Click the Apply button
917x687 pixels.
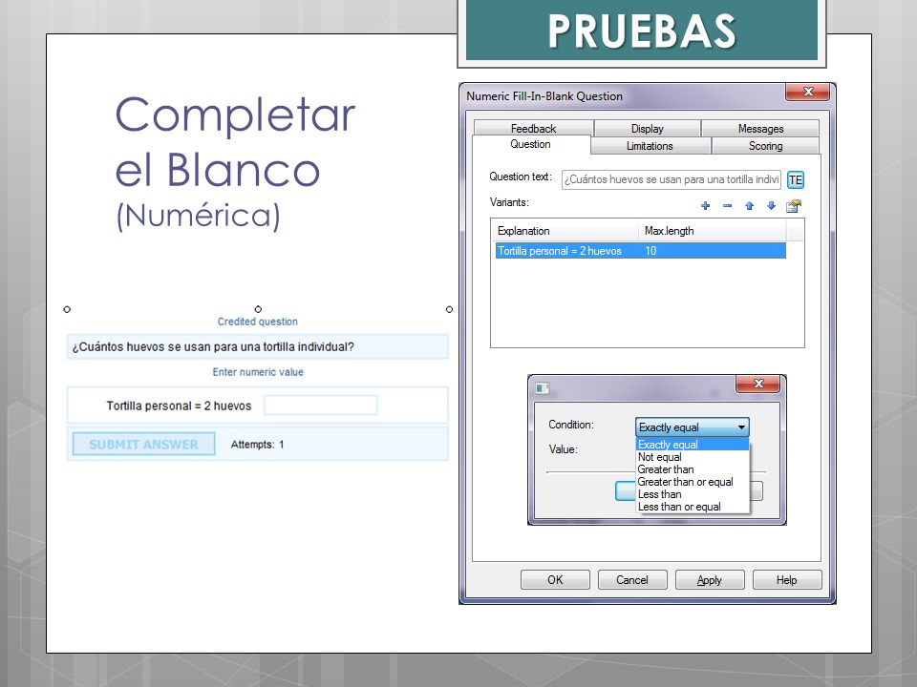710,579
